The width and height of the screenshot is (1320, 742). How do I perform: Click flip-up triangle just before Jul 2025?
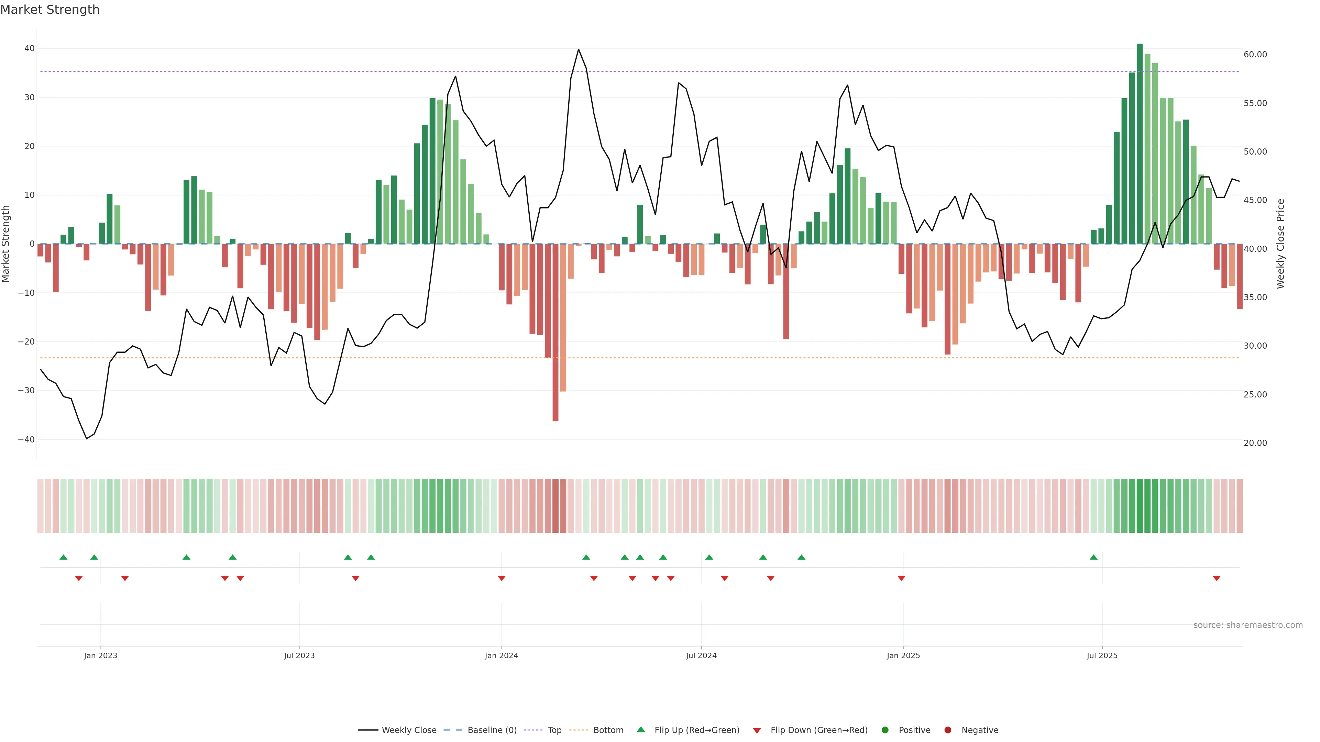[x=1093, y=557]
